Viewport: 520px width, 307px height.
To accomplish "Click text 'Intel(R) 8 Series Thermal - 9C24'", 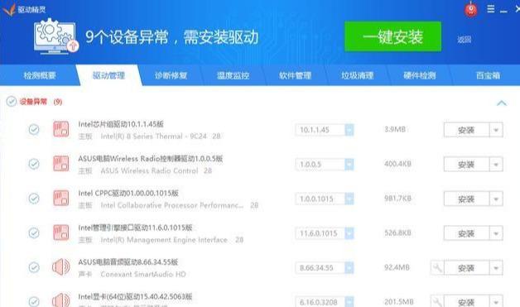I will point(153,137).
